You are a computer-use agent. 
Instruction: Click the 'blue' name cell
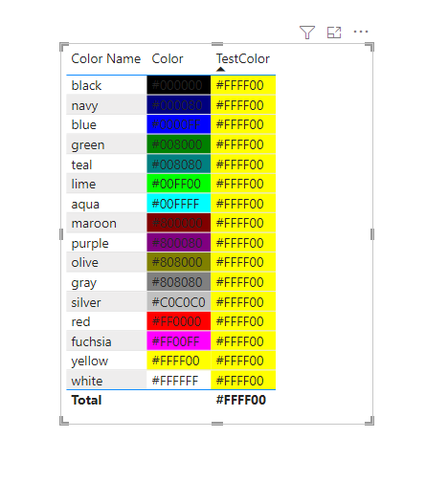[106, 124]
